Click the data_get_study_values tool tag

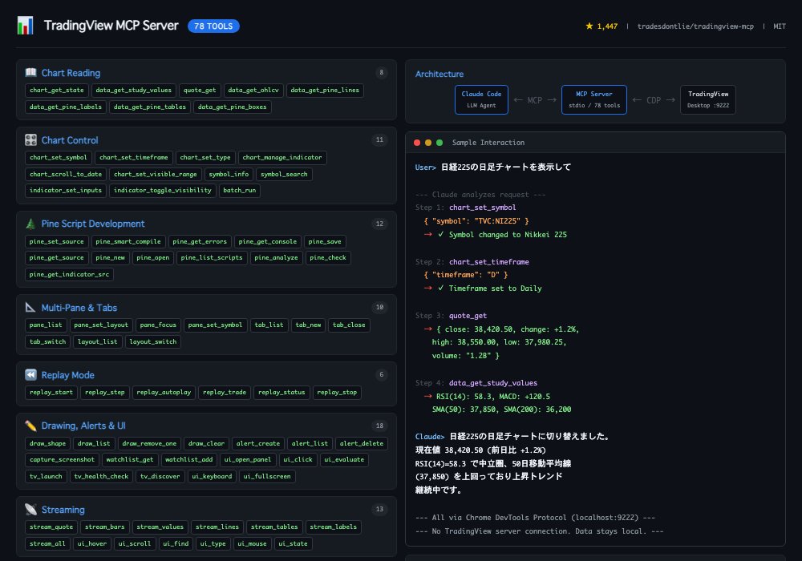click(133, 91)
